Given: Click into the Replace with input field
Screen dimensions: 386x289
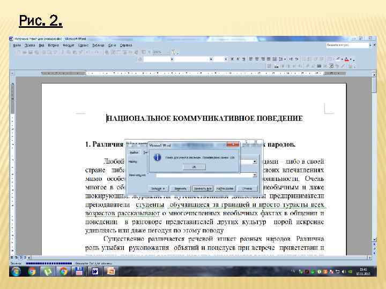Looking at the screenshot, I should [x=204, y=175].
